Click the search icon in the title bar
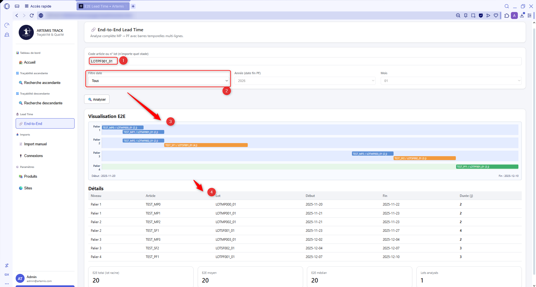Image resolution: width=536 pixels, height=287 pixels. [x=507, y=6]
